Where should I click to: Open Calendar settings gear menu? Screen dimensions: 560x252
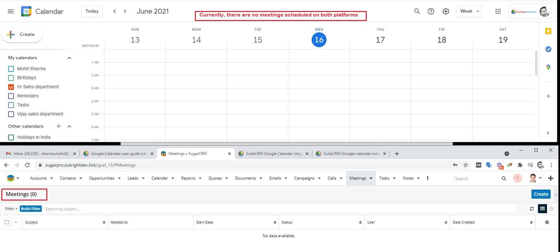pos(446,11)
